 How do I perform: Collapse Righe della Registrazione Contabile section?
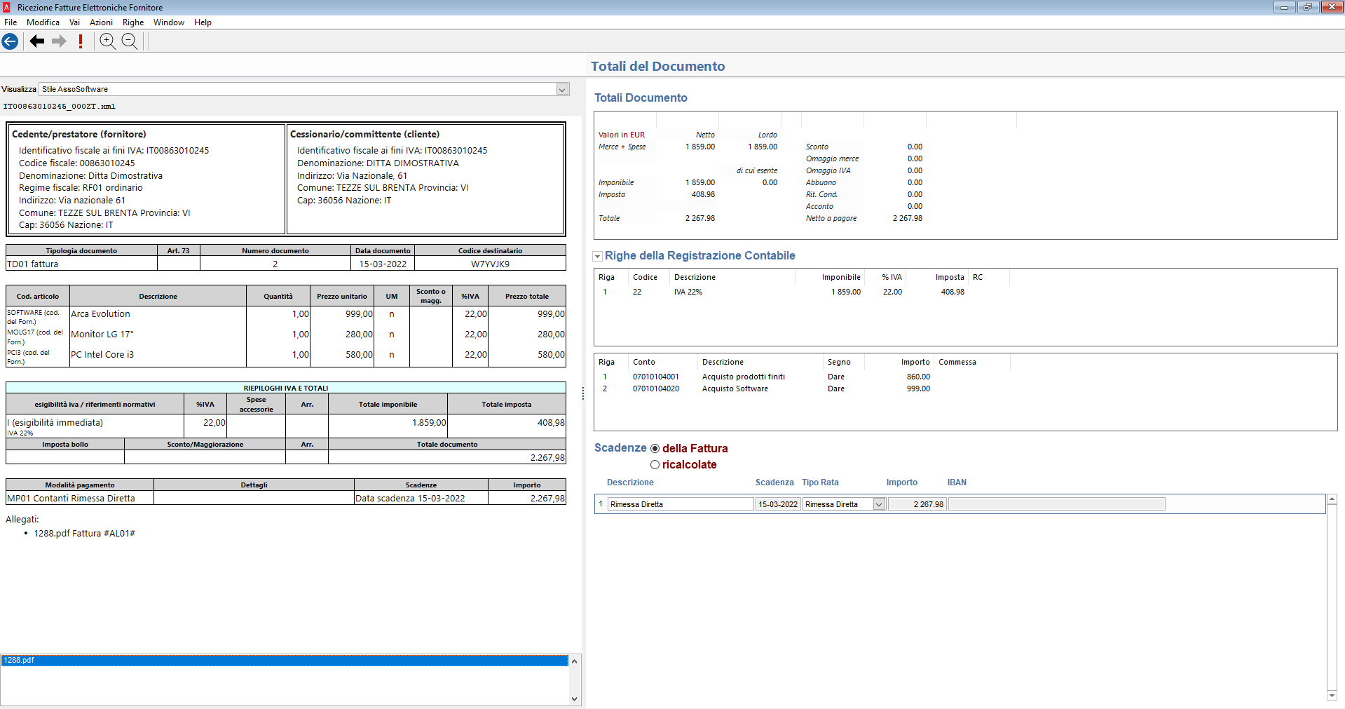(x=598, y=257)
